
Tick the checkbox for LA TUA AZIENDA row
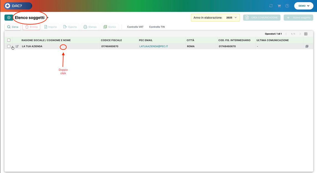pyautogui.click(x=9, y=46)
